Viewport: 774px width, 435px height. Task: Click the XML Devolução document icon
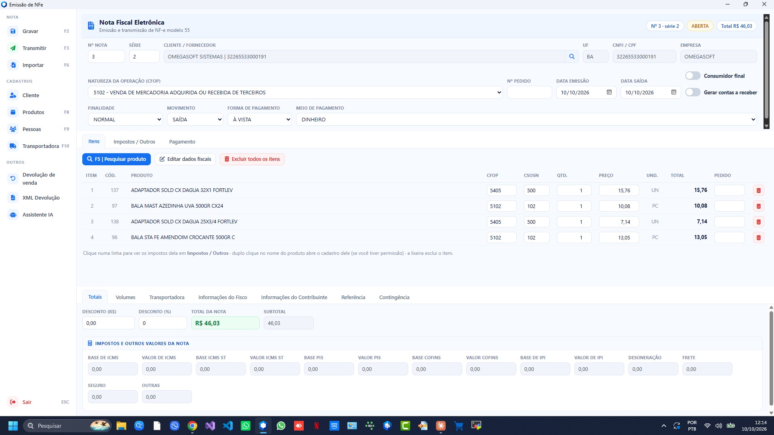tap(13, 198)
